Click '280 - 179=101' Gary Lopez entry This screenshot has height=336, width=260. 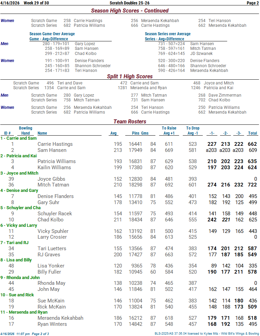point(56,44)
